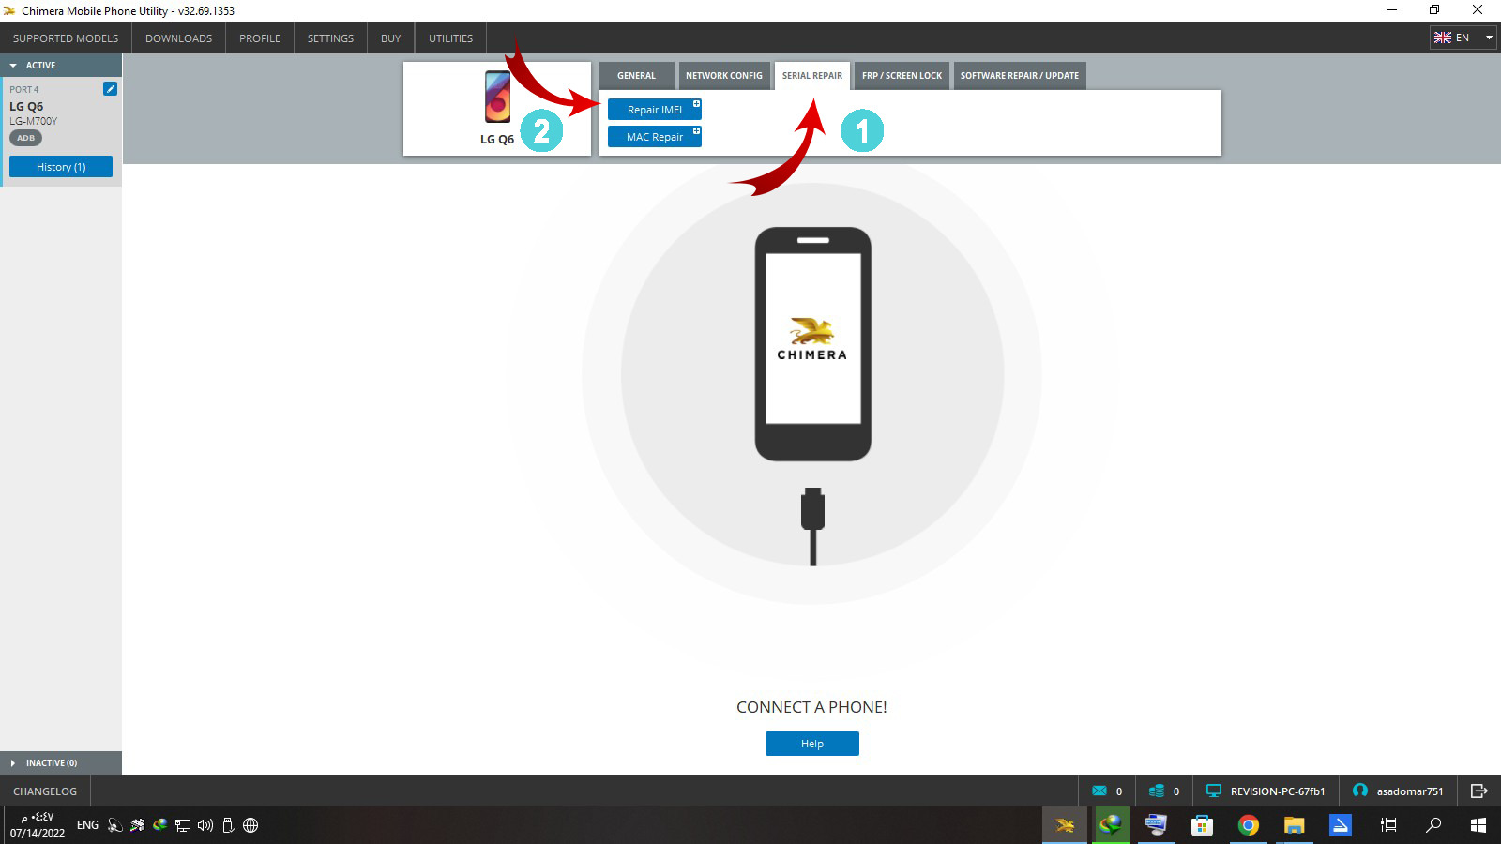Image resolution: width=1501 pixels, height=844 pixels.
Task: Click the edit pencil icon for LG Q6
Action: (110, 88)
